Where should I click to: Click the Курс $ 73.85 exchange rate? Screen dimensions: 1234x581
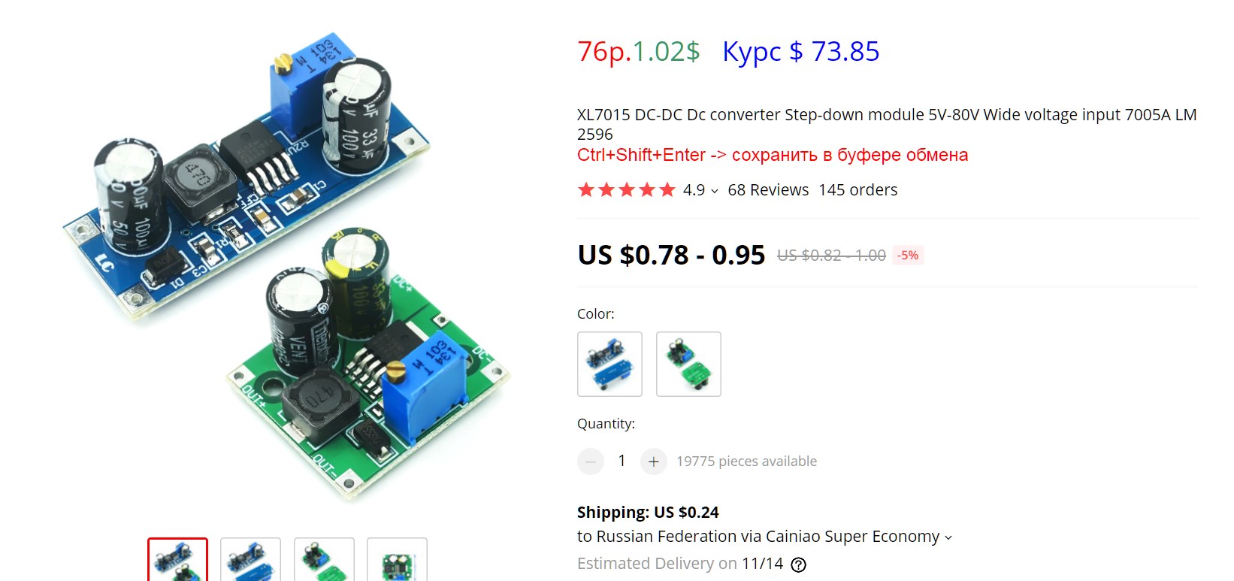tap(800, 52)
